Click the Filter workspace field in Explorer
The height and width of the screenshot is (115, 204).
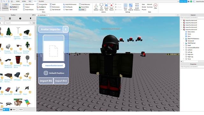point(192,18)
